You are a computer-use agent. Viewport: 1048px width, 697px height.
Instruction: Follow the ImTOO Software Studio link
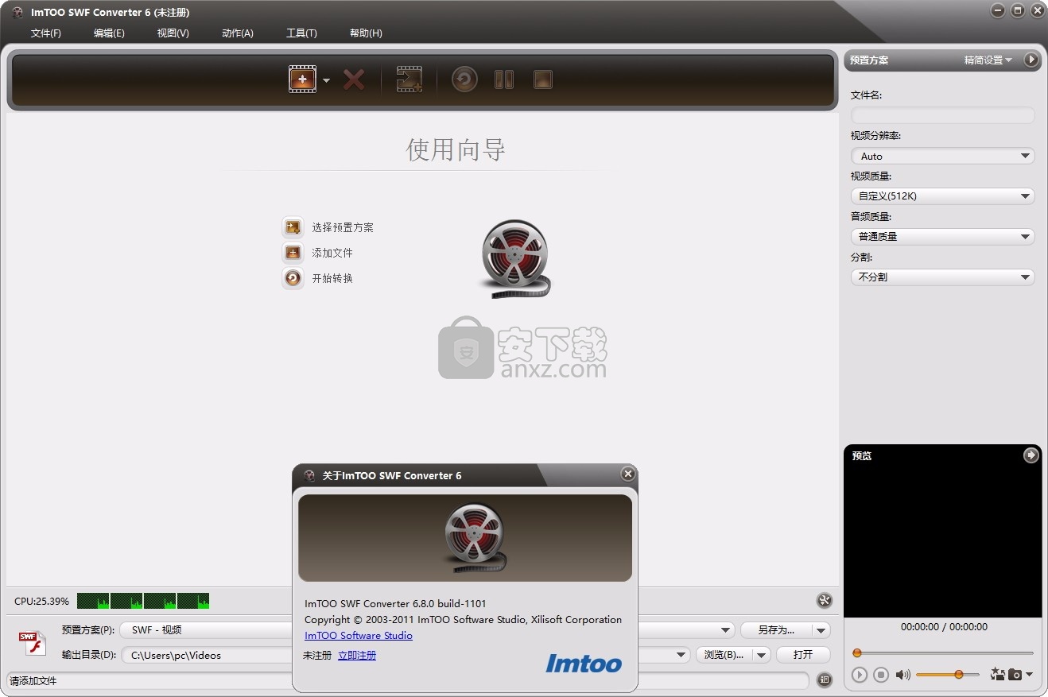359,635
